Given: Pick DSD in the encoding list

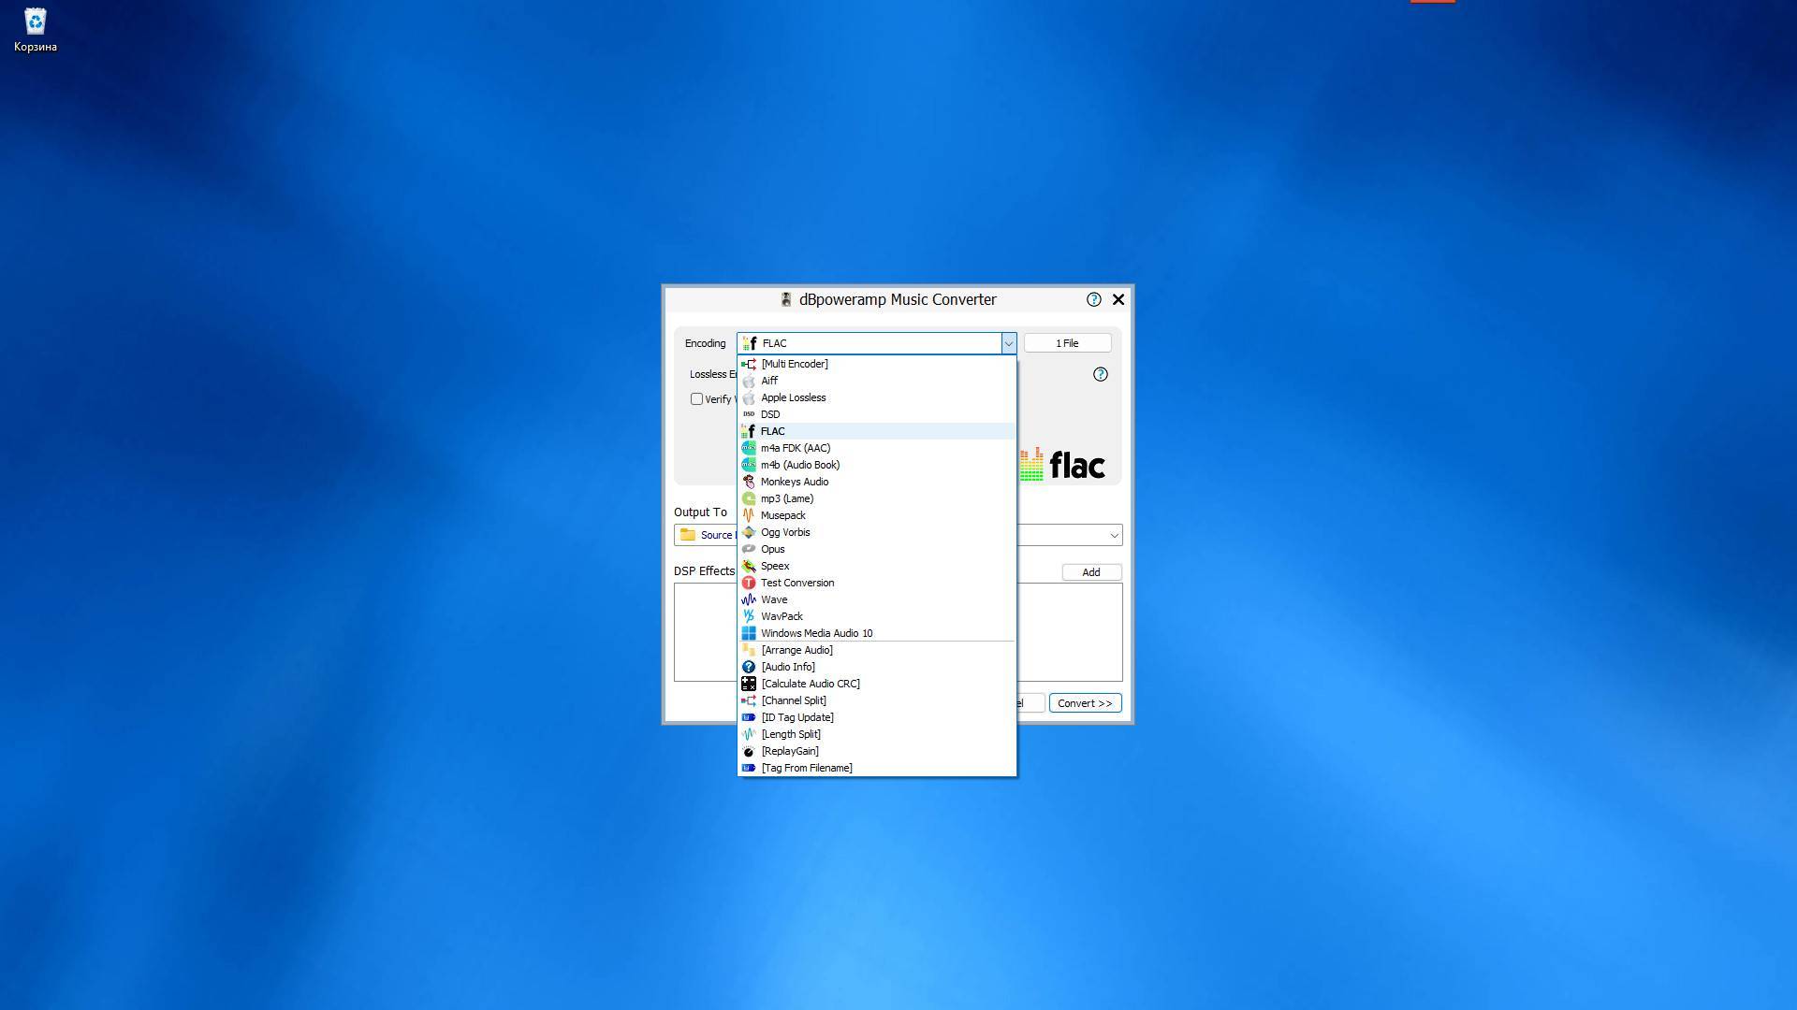Looking at the screenshot, I should (x=877, y=414).
